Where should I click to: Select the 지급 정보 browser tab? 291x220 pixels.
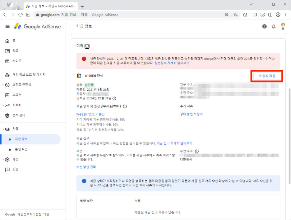(50, 6)
